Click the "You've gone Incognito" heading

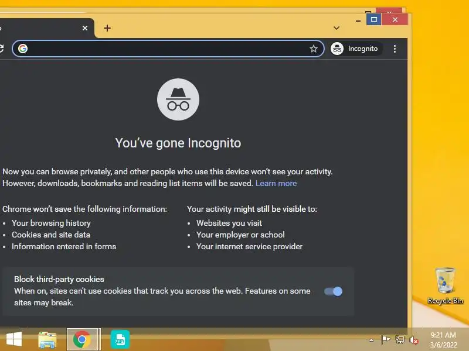click(x=178, y=143)
